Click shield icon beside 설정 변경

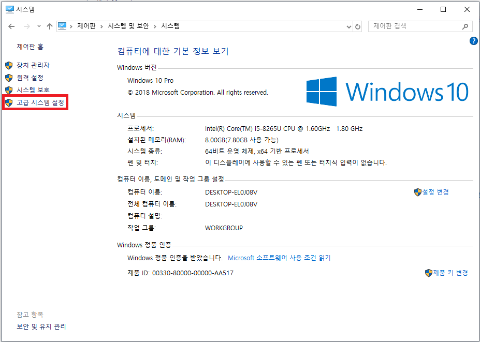pos(418,192)
